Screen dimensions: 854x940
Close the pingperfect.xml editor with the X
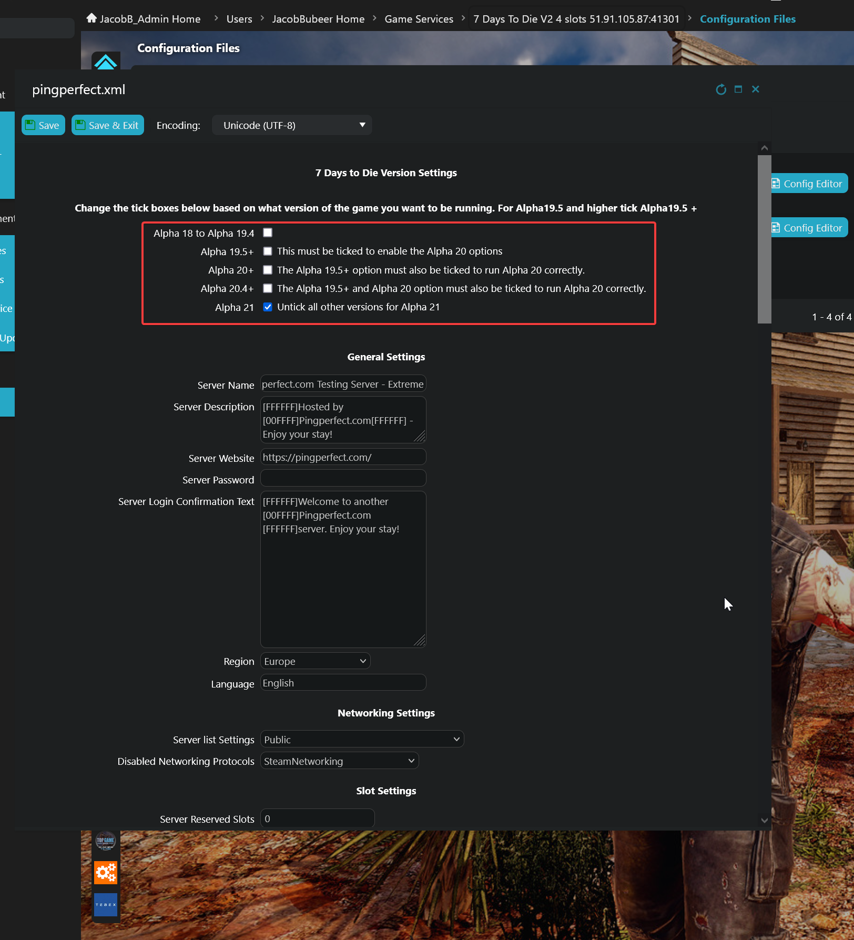pos(756,89)
